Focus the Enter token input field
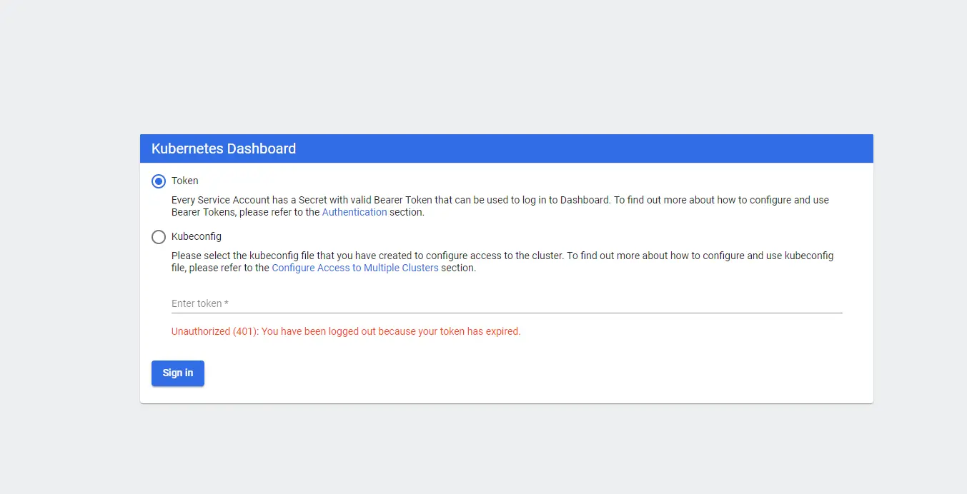967x494 pixels. tap(507, 303)
